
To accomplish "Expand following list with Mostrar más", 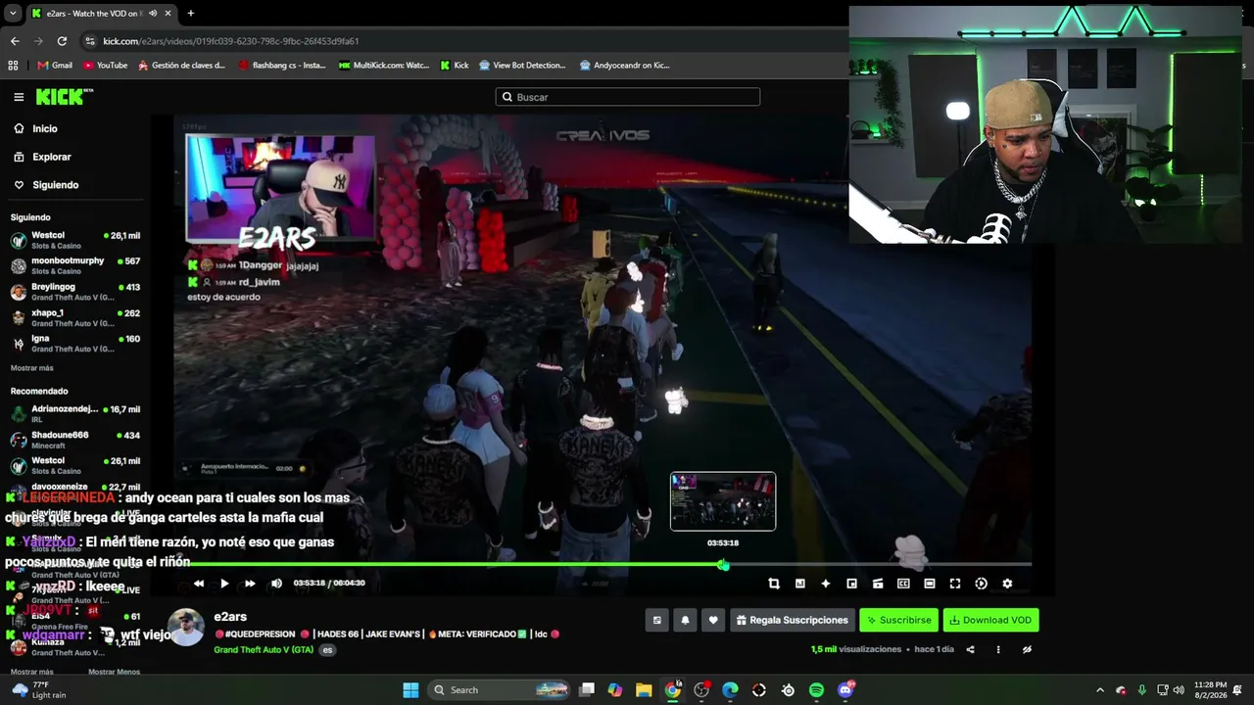I will (32, 368).
